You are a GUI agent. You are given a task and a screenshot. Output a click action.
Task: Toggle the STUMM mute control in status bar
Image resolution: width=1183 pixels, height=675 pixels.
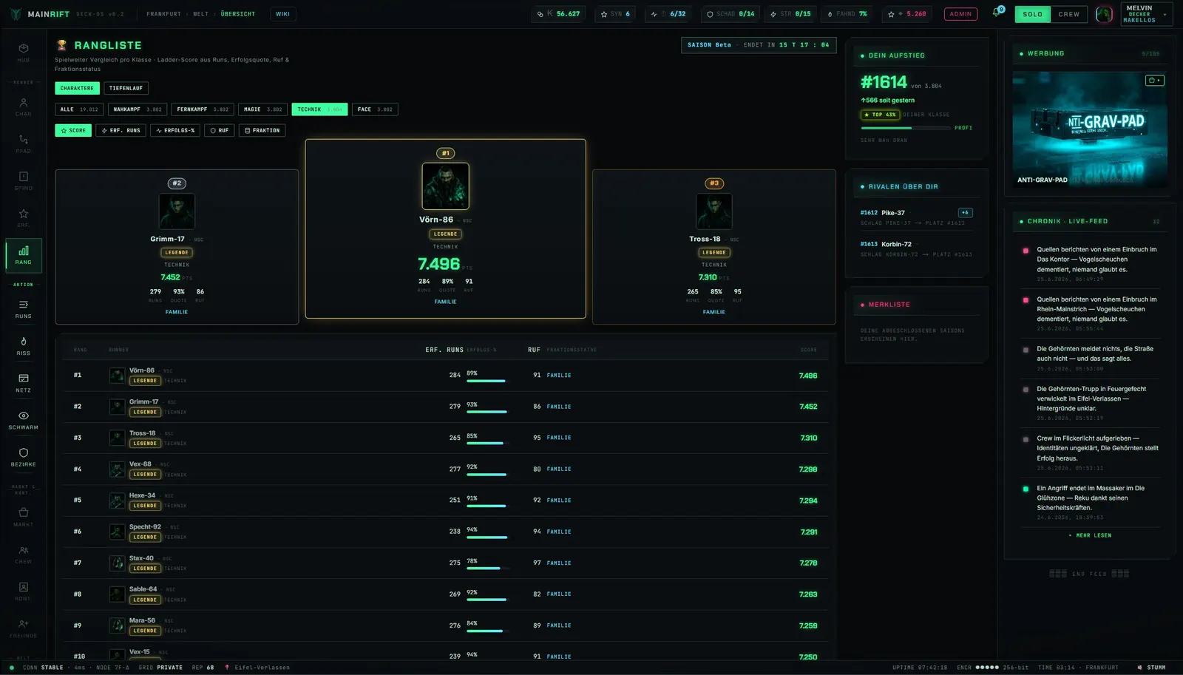tap(1151, 668)
